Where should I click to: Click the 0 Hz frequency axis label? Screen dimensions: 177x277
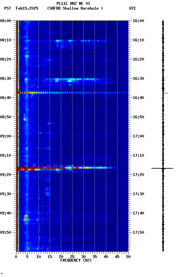tap(16, 257)
